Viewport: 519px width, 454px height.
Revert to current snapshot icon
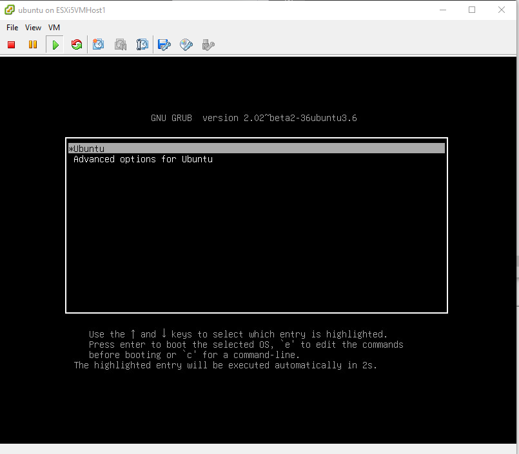(121, 44)
